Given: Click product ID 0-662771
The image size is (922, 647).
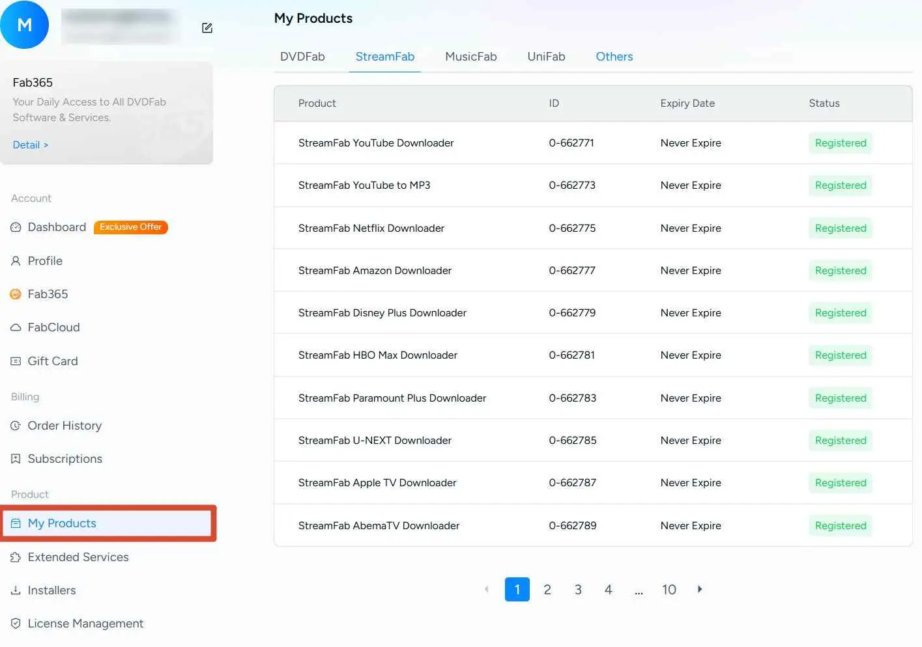Looking at the screenshot, I should click(571, 143).
